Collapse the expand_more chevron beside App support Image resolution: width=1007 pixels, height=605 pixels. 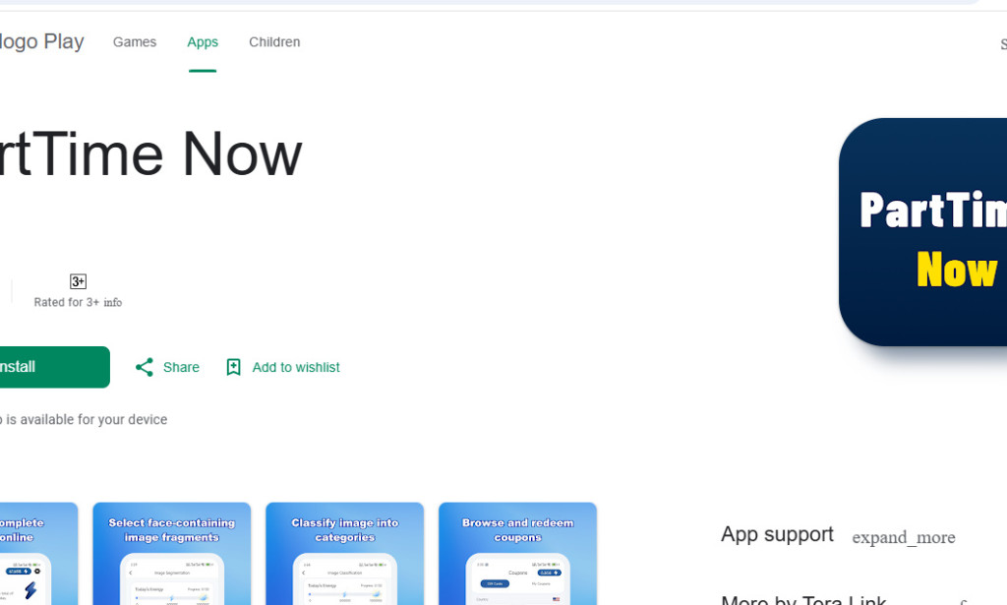click(903, 537)
